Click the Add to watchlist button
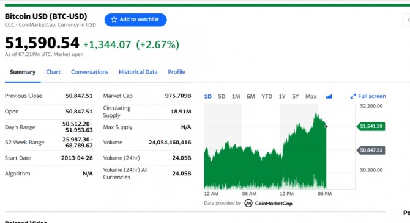This screenshot has height=223, width=410. 136,19
